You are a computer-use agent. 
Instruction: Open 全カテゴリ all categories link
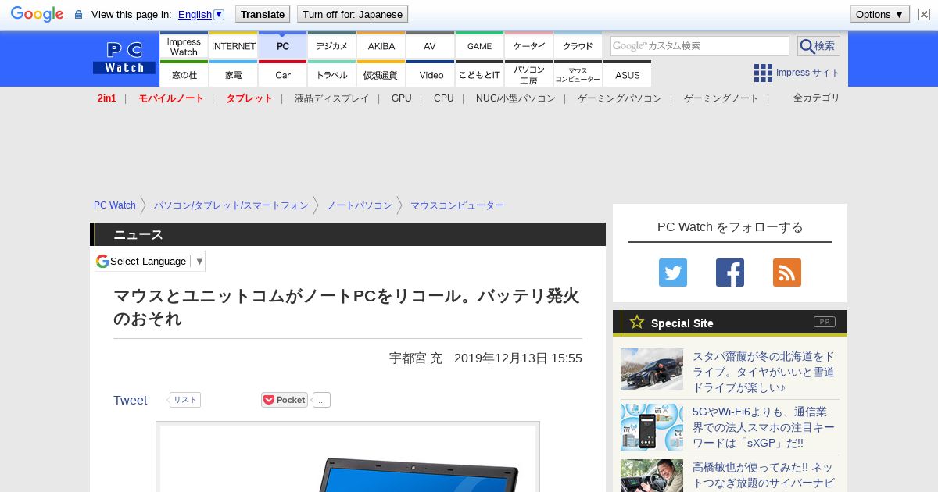pos(817,98)
